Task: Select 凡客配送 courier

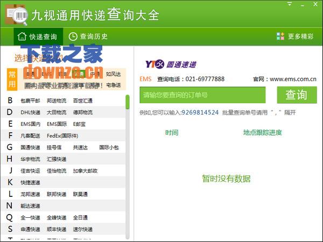Action: point(30,136)
